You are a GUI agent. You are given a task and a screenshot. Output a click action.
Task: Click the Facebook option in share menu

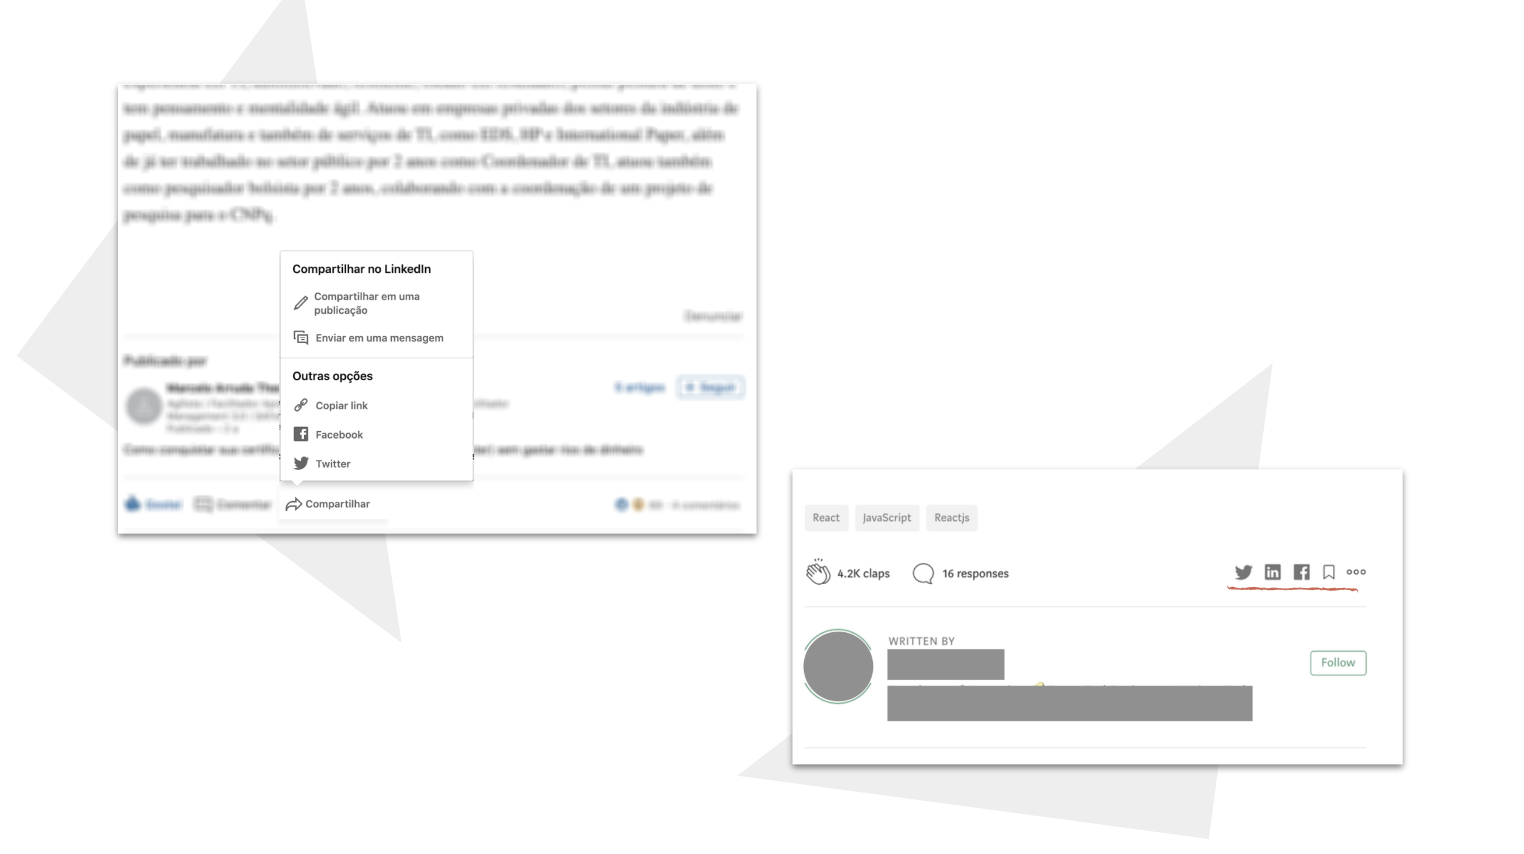point(338,433)
